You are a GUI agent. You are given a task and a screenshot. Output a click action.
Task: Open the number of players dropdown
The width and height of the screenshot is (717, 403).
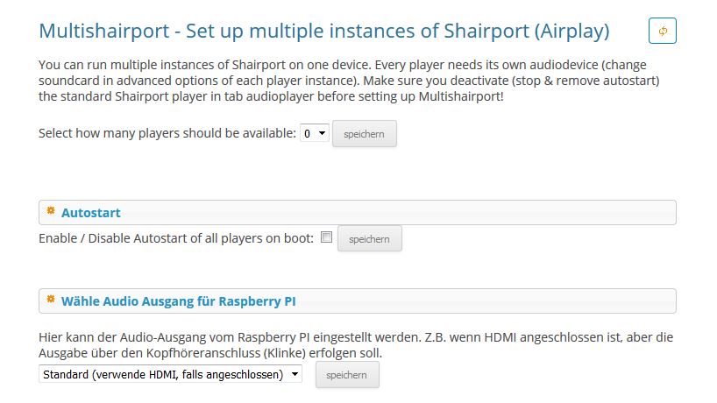[314, 133]
